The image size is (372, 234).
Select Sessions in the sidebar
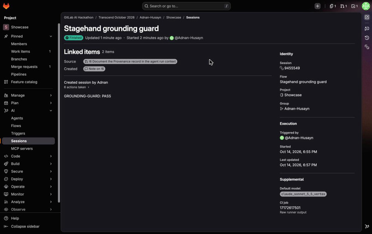tap(28, 141)
